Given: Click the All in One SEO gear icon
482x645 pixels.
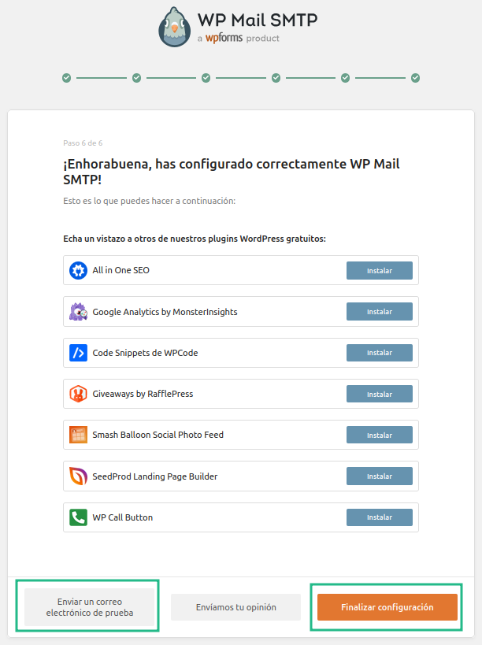Looking at the screenshot, I should 78,270.
